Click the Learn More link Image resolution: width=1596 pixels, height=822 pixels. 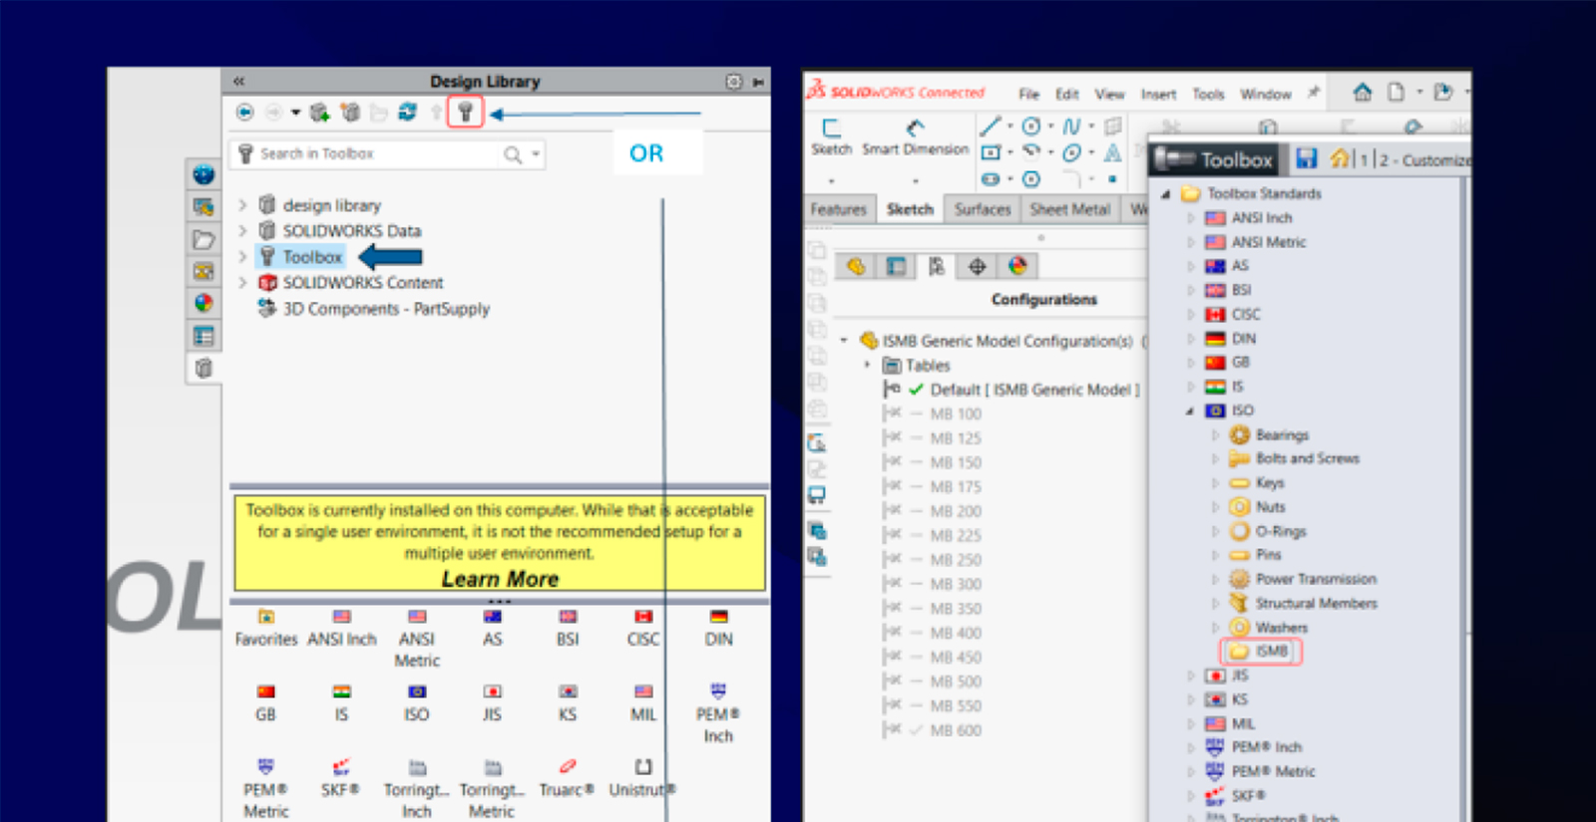click(500, 579)
